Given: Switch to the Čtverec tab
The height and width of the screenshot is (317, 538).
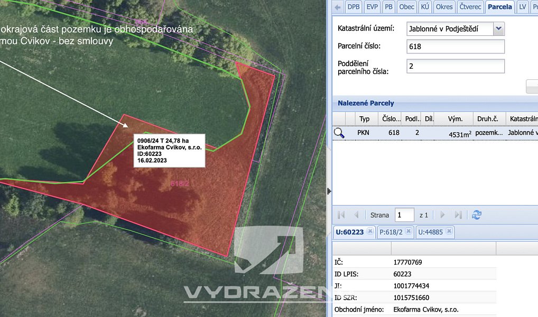Looking at the screenshot, I should click(x=470, y=7).
